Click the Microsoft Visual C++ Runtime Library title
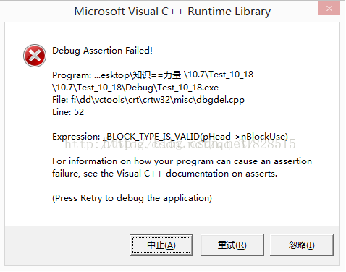The width and height of the screenshot is (346, 272). click(x=172, y=12)
